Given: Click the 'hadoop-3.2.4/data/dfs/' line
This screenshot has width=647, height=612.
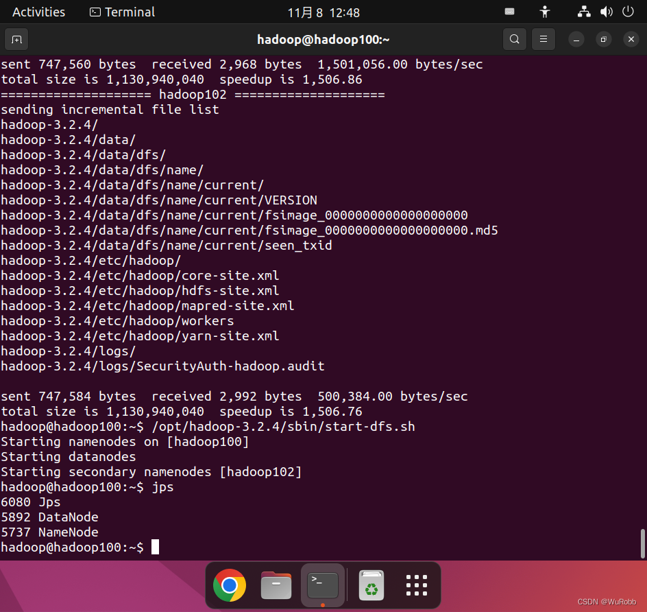Looking at the screenshot, I should [x=84, y=155].
